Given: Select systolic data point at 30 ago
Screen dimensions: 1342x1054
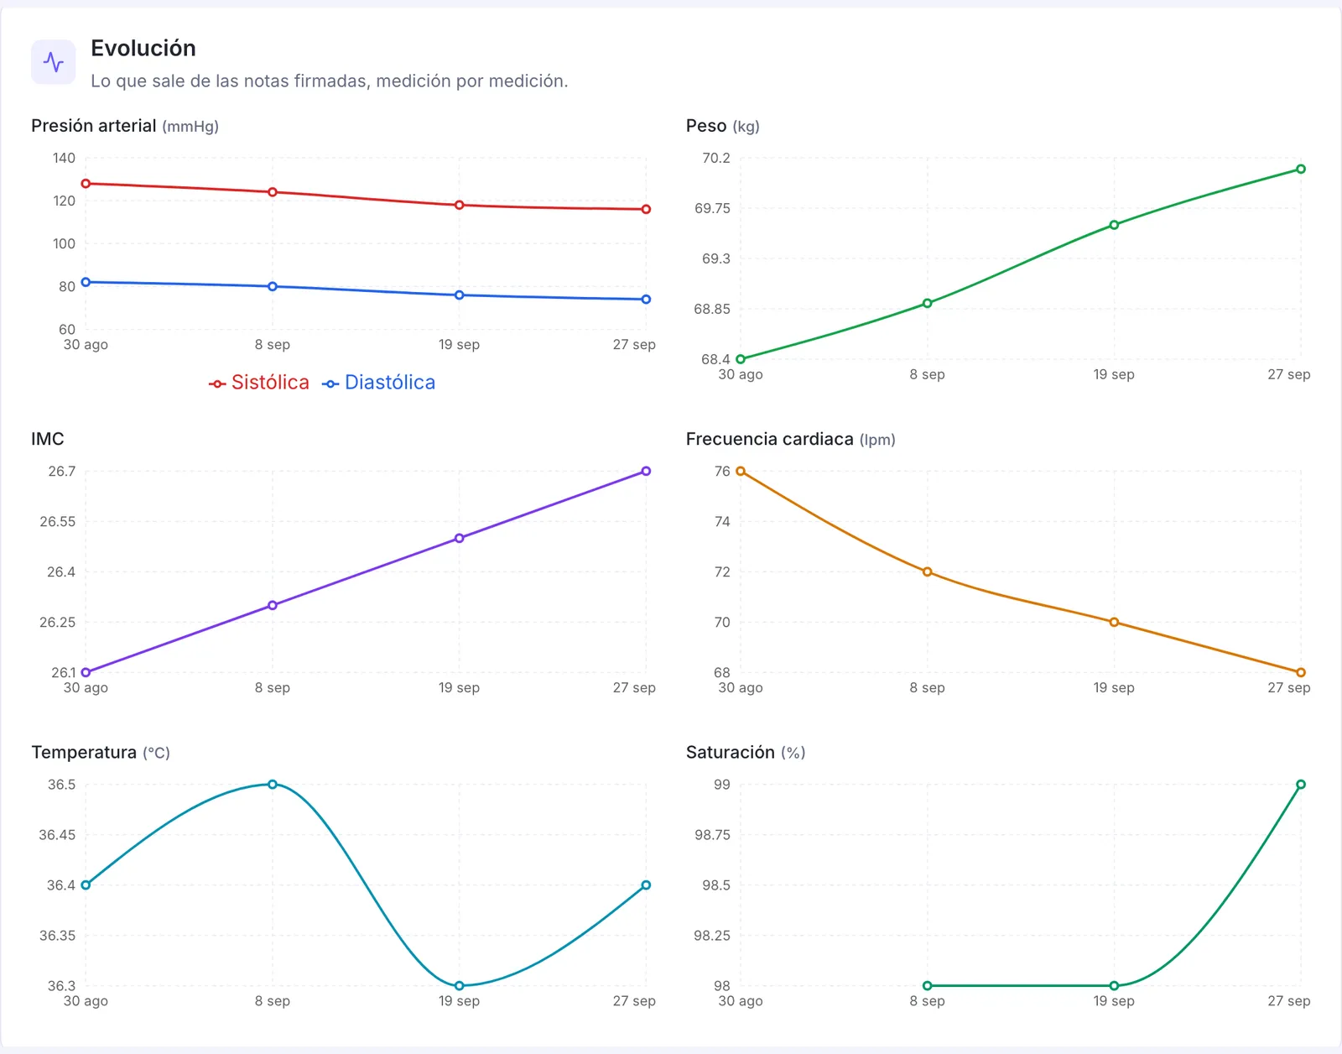Looking at the screenshot, I should [86, 184].
